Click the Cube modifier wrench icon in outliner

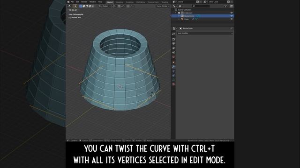click(193, 19)
